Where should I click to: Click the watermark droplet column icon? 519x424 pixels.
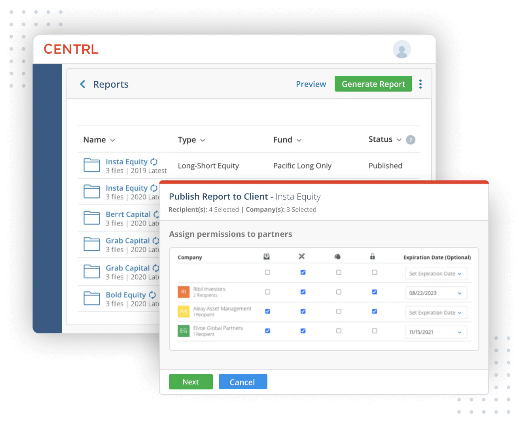coord(337,257)
